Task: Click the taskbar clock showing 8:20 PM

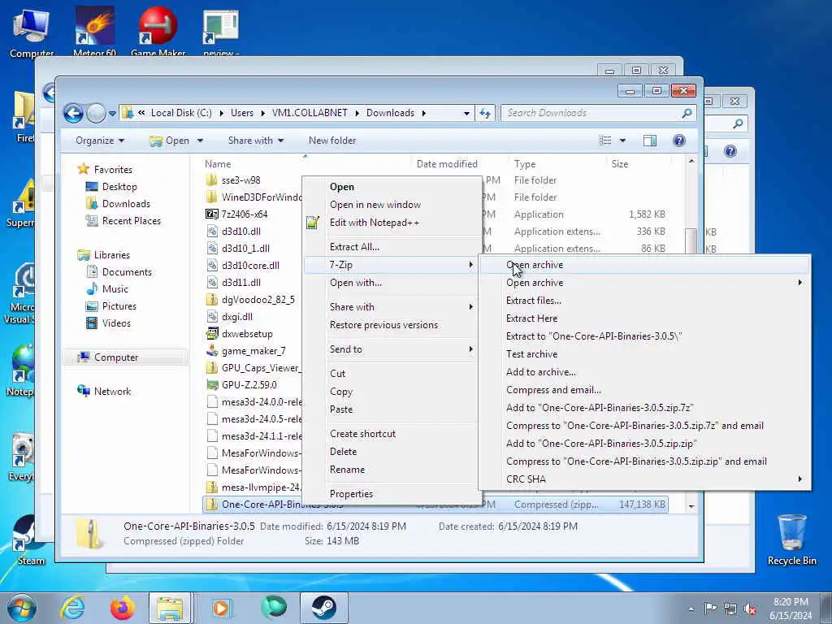Action: coord(791,609)
